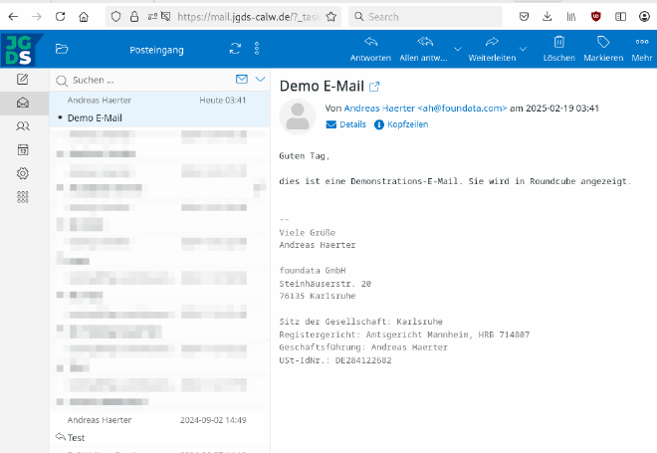The image size is (657, 453).
Task: Open the contacts section in the sidebar
Action: point(23,126)
